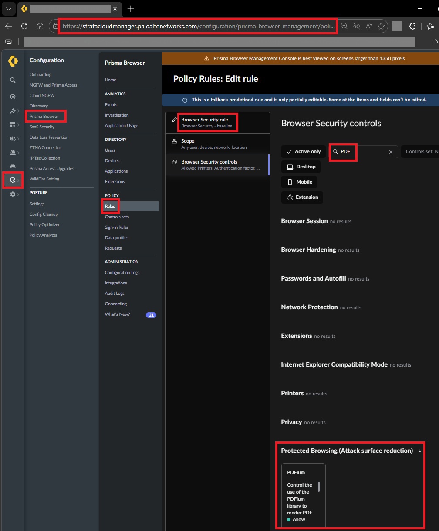Click the PDF search input field

[x=363, y=151]
